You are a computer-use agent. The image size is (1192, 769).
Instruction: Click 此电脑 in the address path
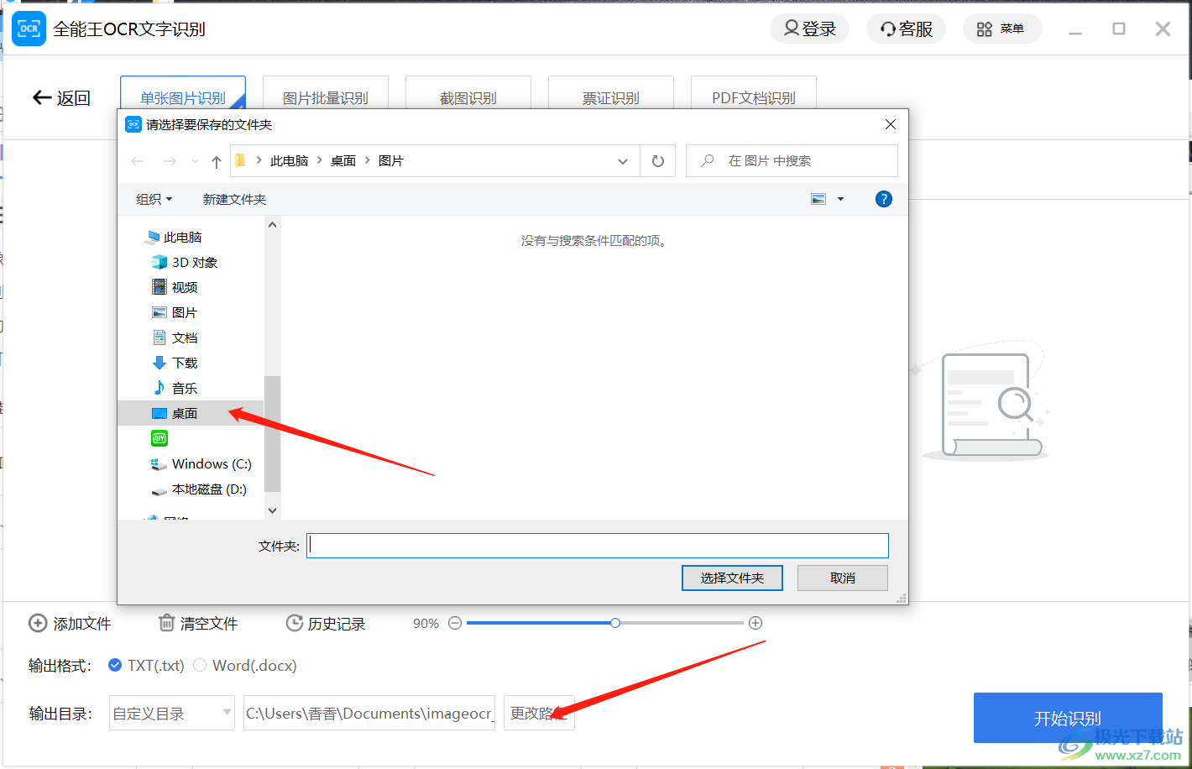click(289, 160)
